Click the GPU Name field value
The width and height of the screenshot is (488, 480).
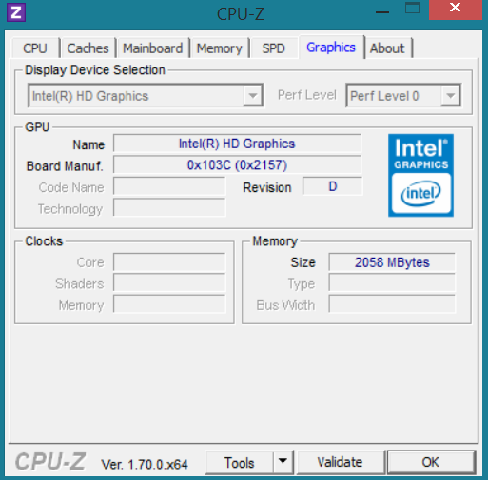coord(237,144)
